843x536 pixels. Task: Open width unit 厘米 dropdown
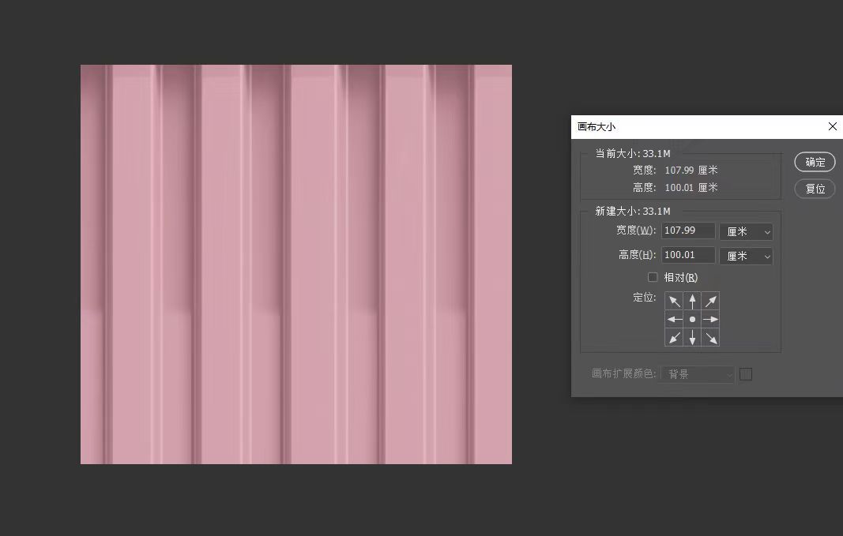pos(747,231)
